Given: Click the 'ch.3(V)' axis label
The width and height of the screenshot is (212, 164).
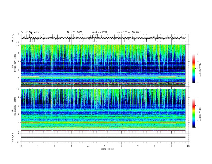Looking at the screenshot, I should (13, 137).
